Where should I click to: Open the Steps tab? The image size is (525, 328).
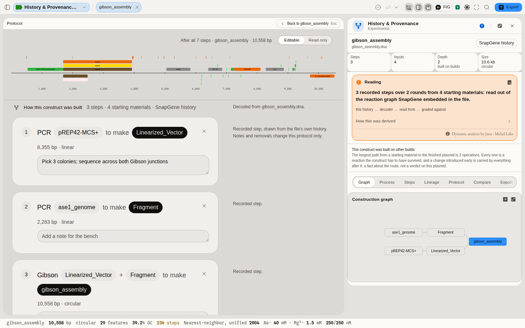(x=409, y=182)
